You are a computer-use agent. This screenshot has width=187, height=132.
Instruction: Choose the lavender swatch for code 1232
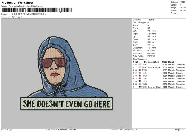coord(139,84)
